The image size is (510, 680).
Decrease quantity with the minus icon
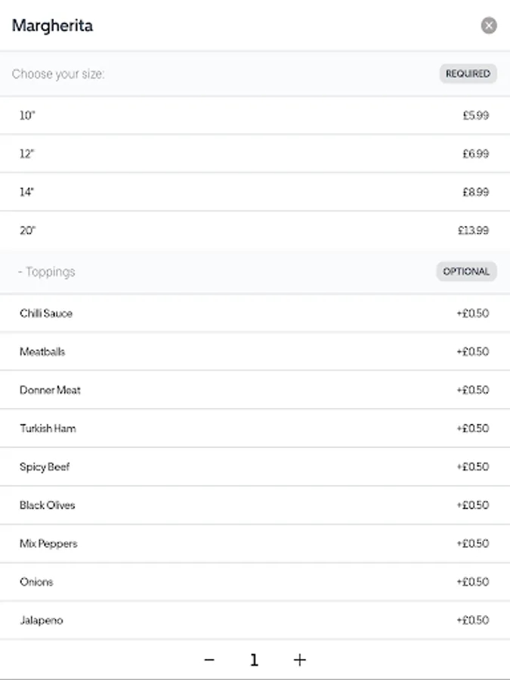[x=209, y=660]
